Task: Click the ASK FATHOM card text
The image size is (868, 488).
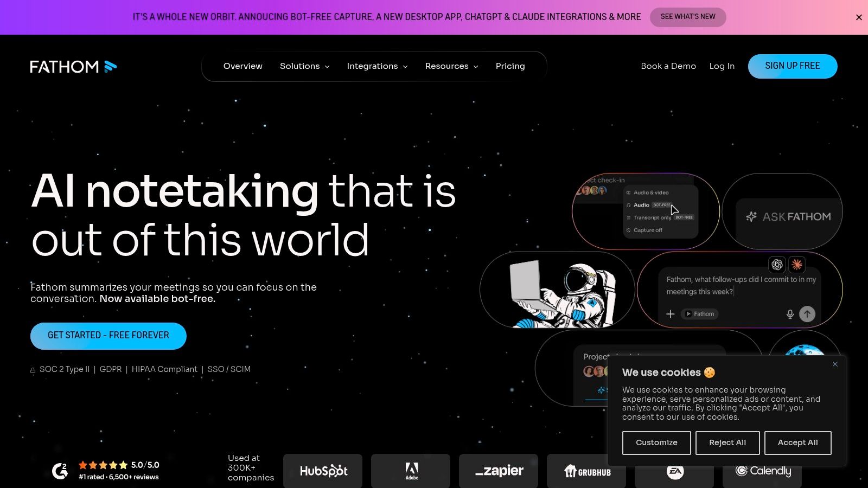Action: coord(797,217)
